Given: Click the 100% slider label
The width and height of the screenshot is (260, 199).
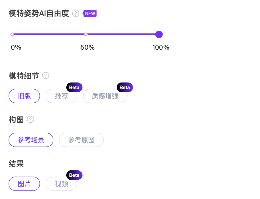Looking at the screenshot, I should pos(161,47).
